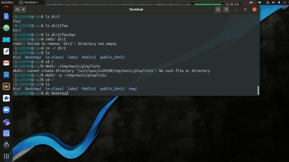
Task: Open the power menu icon
Action: tap(285, 2)
